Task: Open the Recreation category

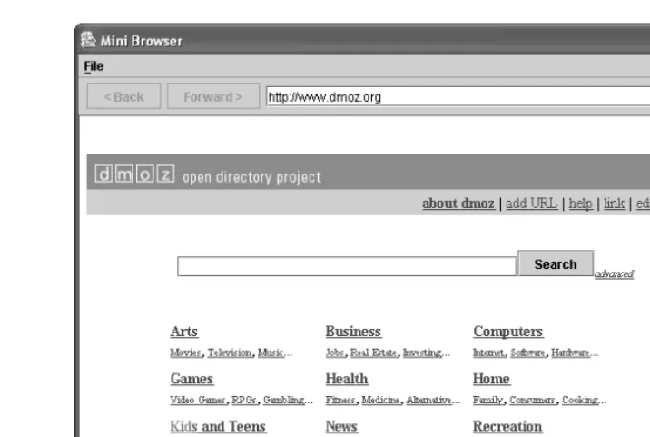Action: click(507, 426)
